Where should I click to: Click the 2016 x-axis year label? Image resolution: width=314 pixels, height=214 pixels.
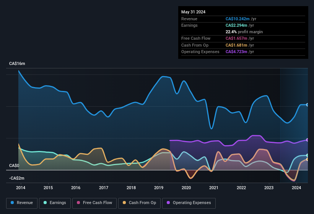pos(76,188)
